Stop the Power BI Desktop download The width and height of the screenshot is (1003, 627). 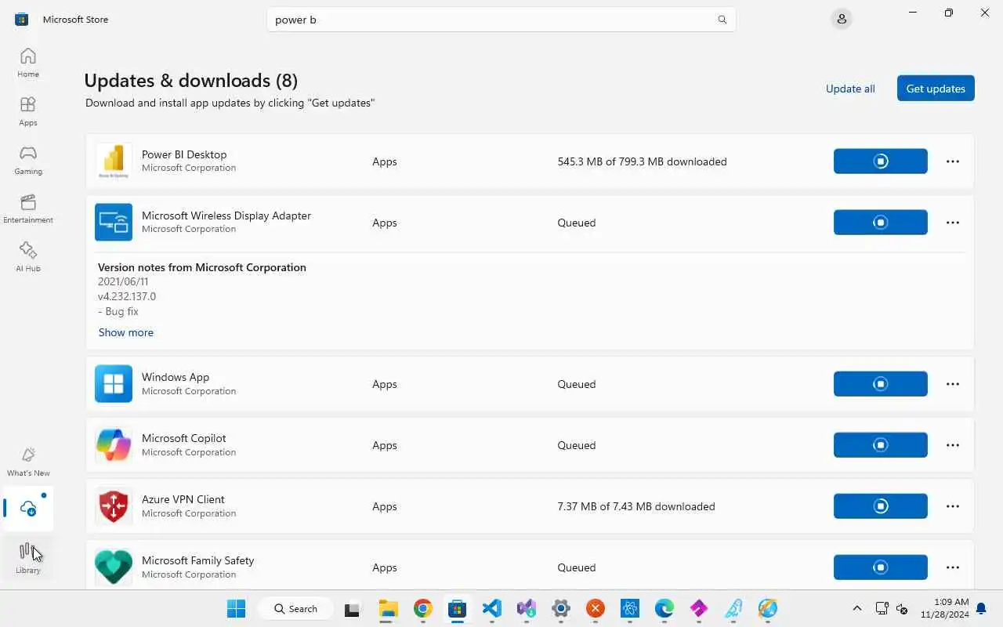(x=881, y=161)
